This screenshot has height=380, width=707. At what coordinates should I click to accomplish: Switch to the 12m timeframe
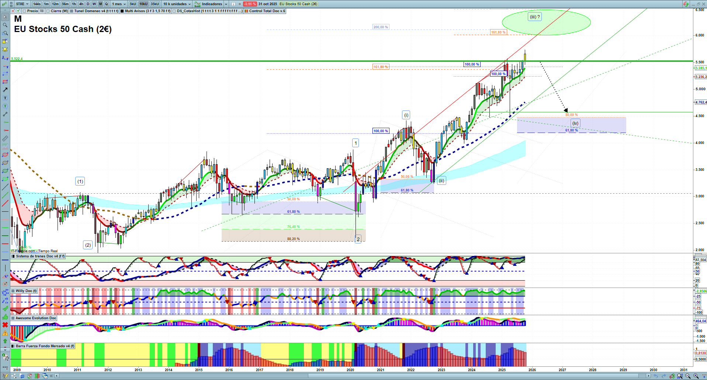55,4
